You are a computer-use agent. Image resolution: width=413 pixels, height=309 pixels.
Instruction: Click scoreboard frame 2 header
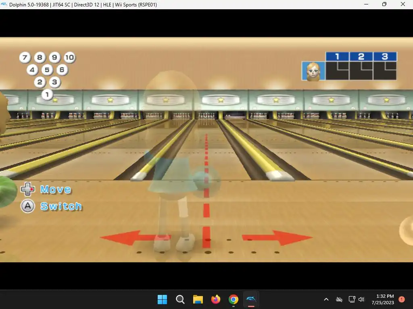coord(361,56)
